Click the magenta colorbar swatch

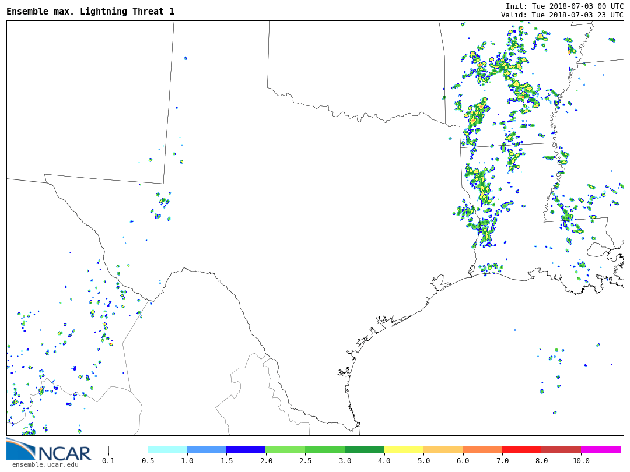[x=601, y=449]
